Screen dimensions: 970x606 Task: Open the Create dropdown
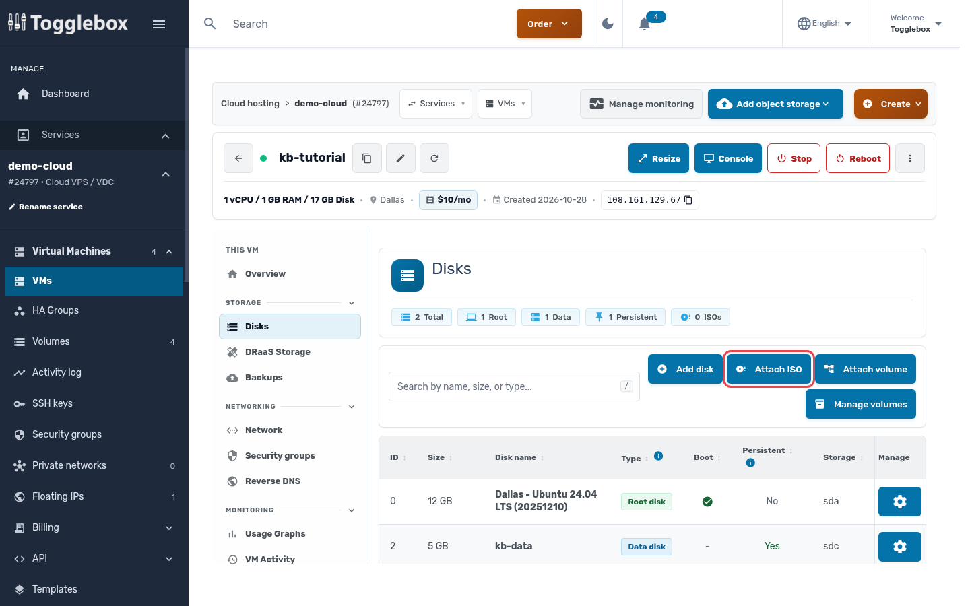pyautogui.click(x=891, y=104)
